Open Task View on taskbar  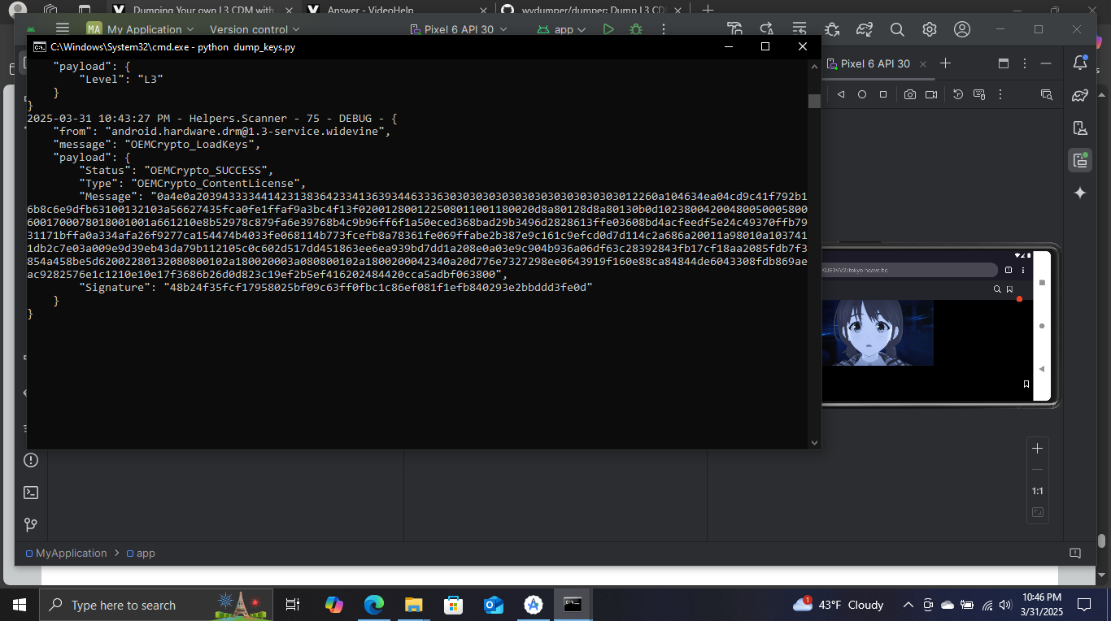[293, 605]
